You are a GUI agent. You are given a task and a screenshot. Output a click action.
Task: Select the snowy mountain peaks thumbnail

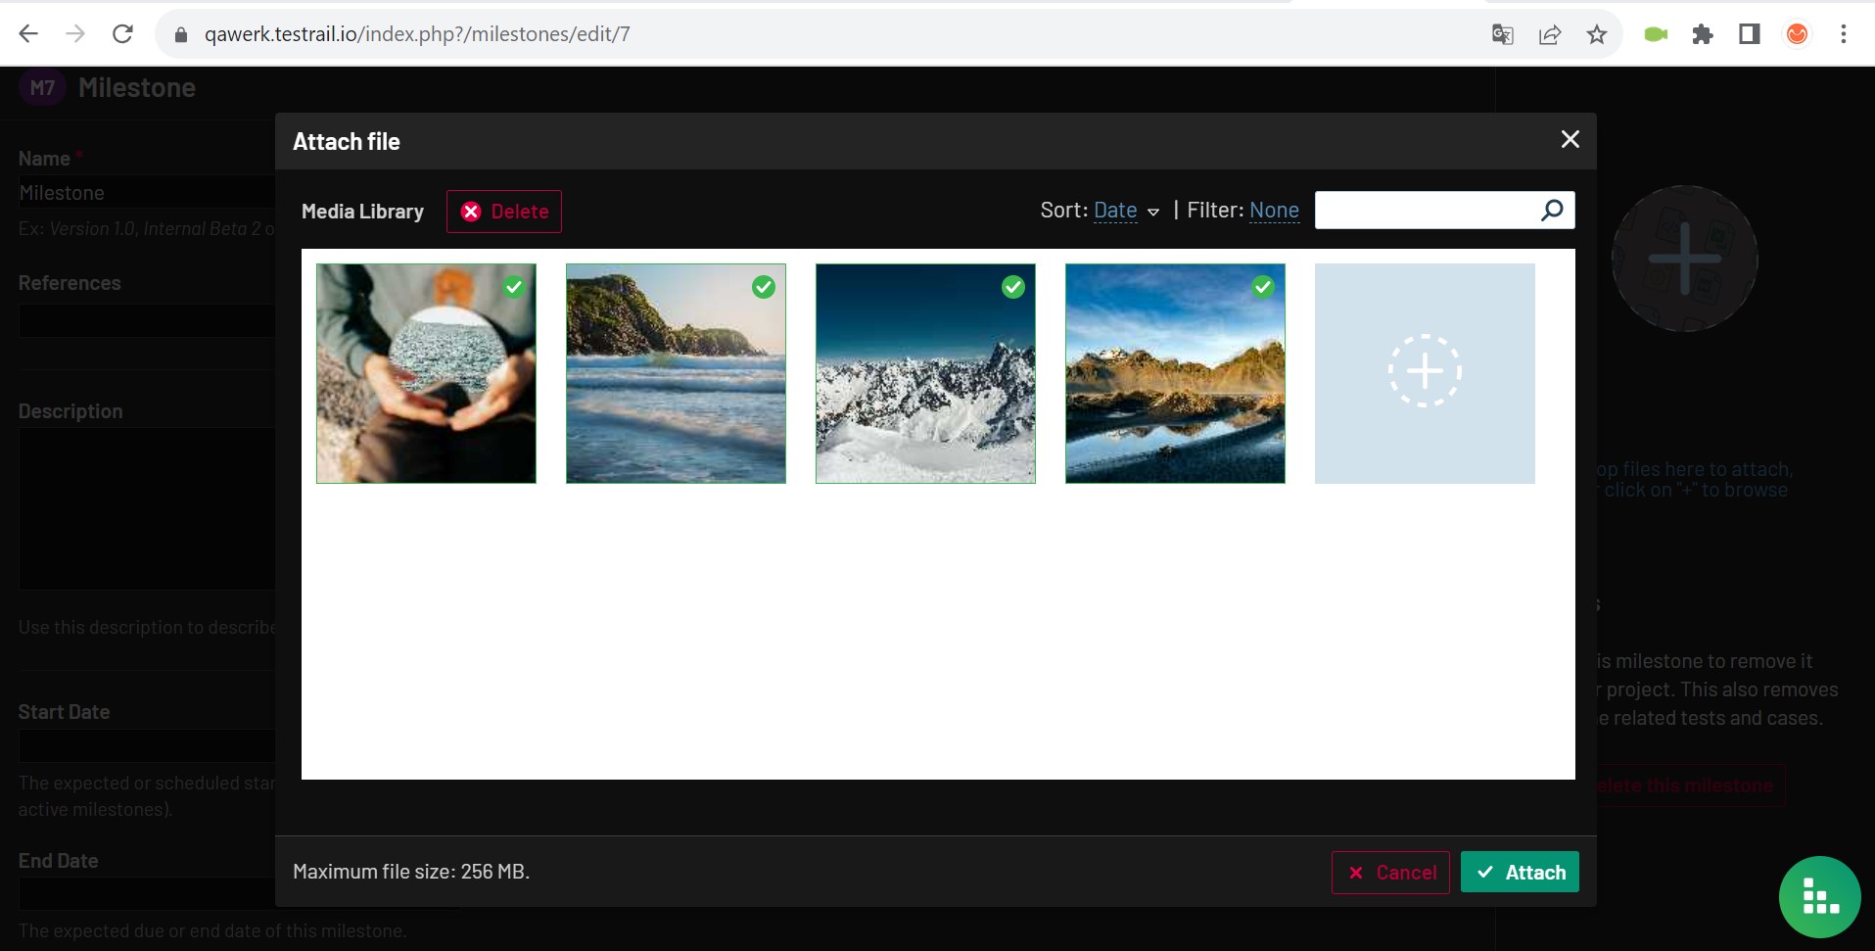[x=925, y=373]
